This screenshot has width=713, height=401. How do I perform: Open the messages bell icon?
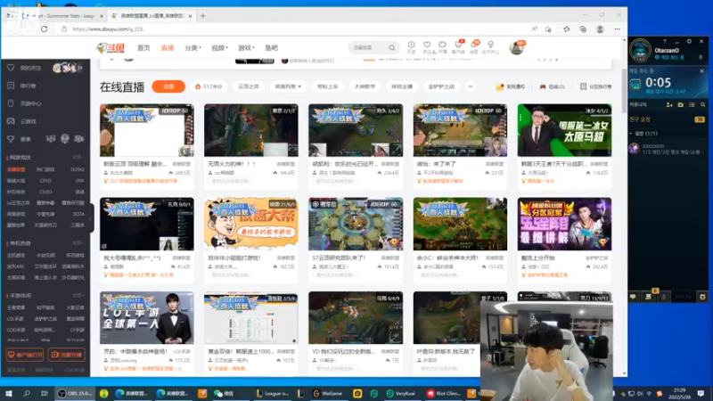[474, 47]
